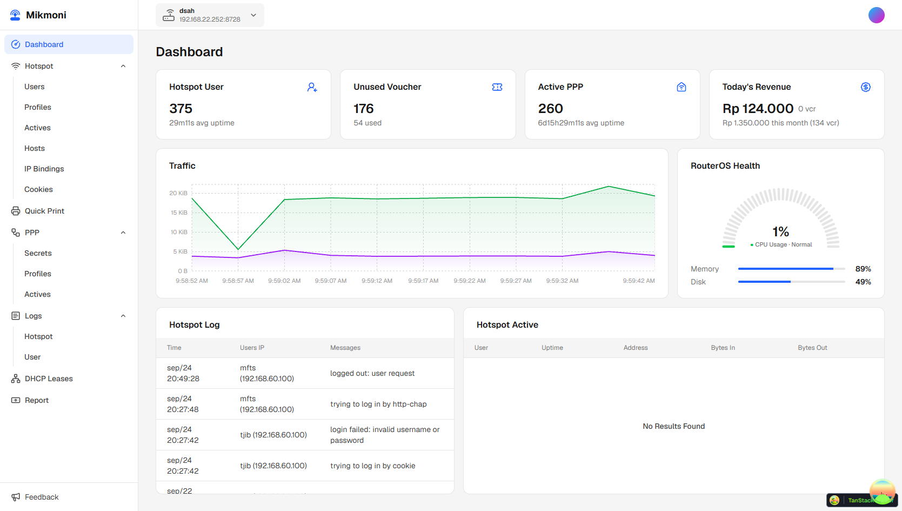
Task: Go to IP Bindings
Action: click(x=44, y=169)
